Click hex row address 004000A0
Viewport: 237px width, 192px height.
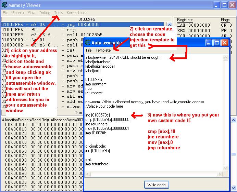click(x=16, y=169)
